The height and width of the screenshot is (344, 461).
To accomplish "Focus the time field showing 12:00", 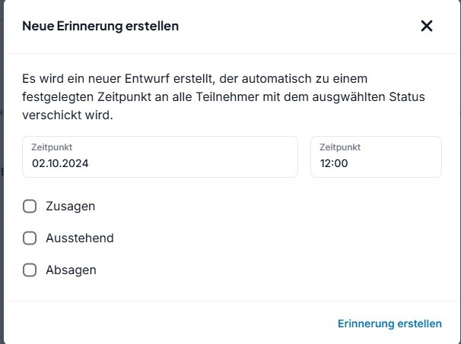I will click(x=376, y=156).
